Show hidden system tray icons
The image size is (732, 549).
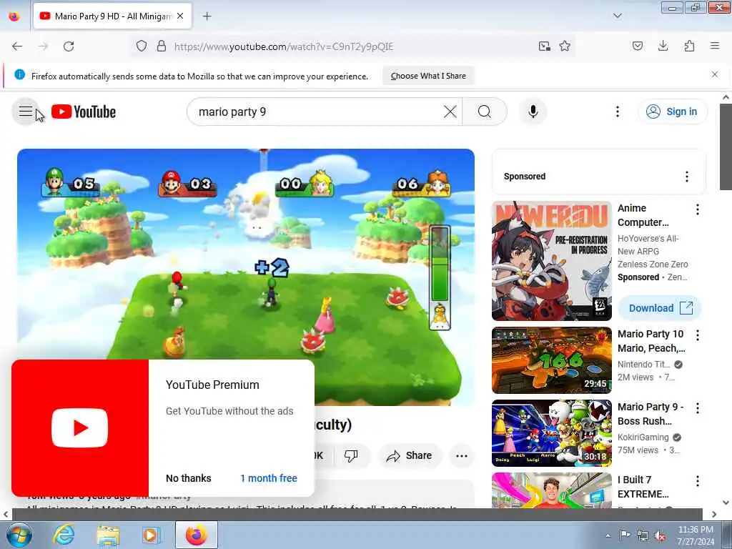pos(608,535)
